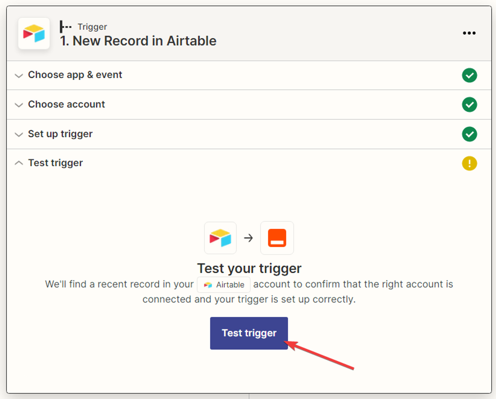This screenshot has height=399, width=496.
Task: Click yellow warning icon beside Test trigger
Action: pyautogui.click(x=469, y=163)
